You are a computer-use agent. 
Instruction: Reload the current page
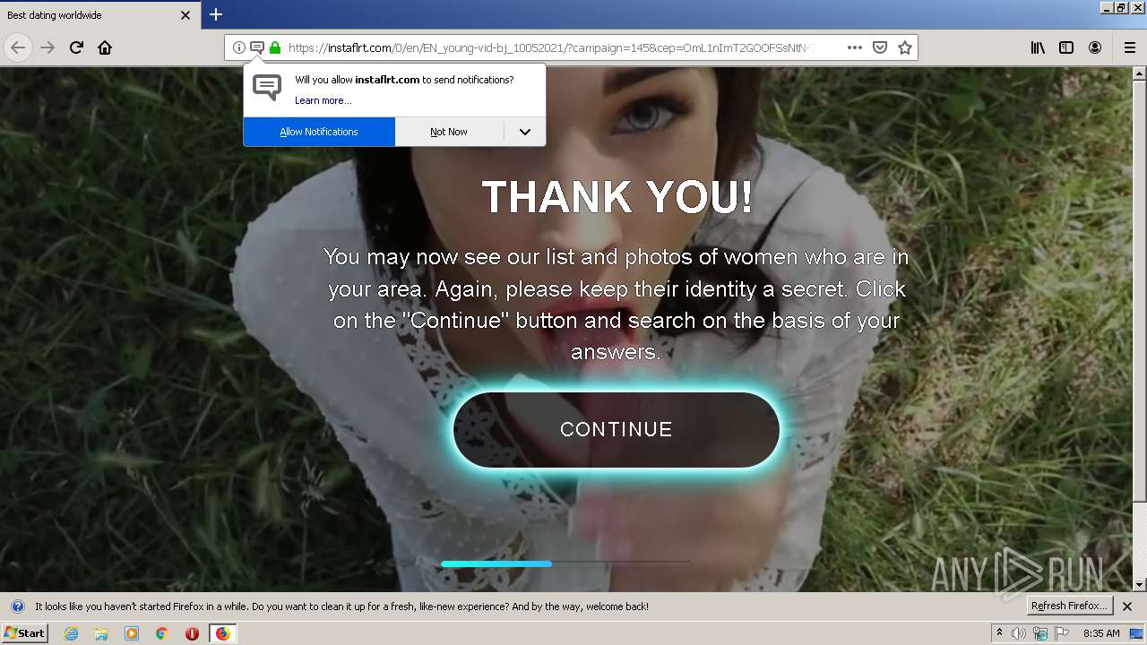pos(77,47)
